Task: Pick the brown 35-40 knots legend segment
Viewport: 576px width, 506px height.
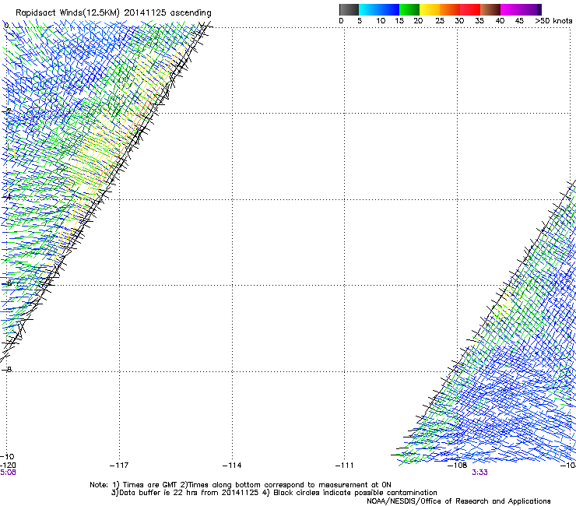Action: click(x=490, y=9)
